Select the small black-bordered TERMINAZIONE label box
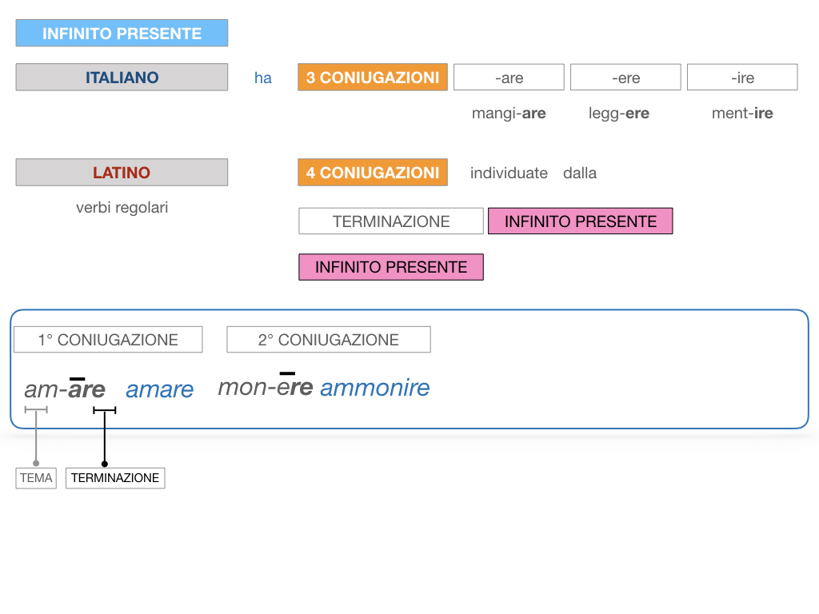This screenshot has height=614, width=819. 115,478
